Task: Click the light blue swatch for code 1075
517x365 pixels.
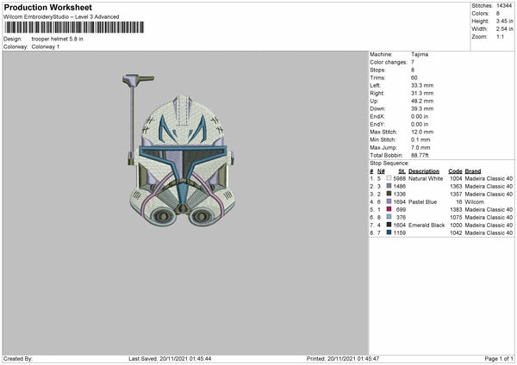Action: tap(389, 217)
